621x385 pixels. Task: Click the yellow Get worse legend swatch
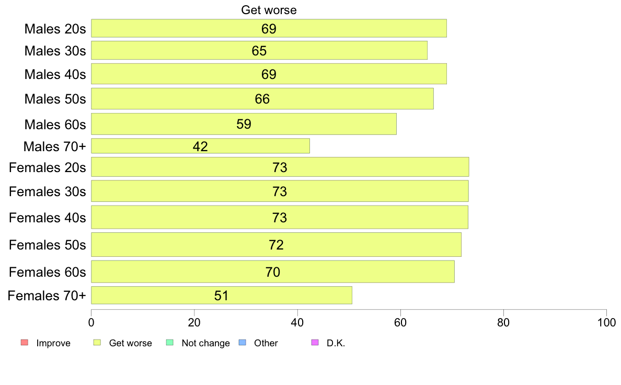click(x=97, y=343)
